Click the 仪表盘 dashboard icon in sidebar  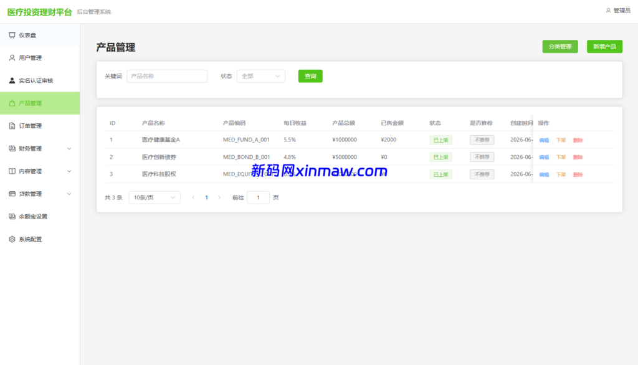[12, 36]
